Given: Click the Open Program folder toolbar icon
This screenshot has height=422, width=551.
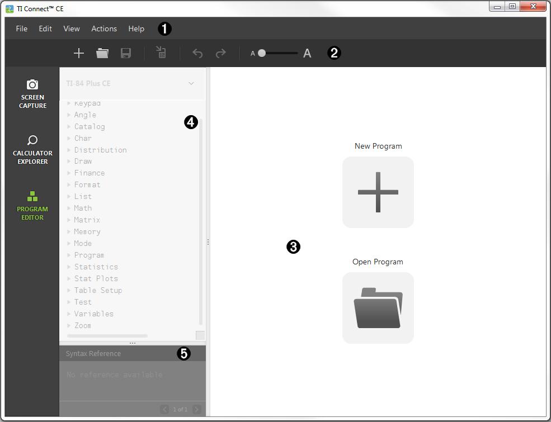Looking at the screenshot, I should click(102, 53).
